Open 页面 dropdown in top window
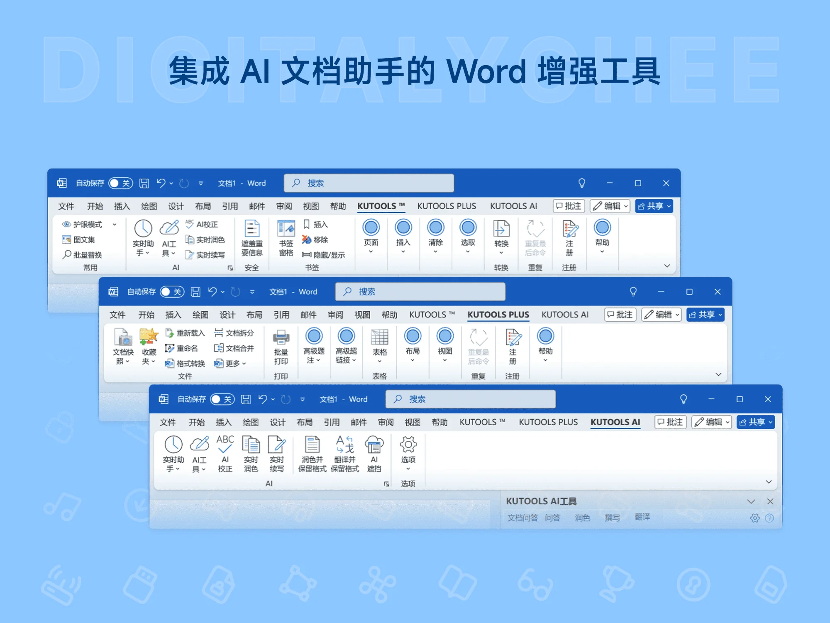 371,237
